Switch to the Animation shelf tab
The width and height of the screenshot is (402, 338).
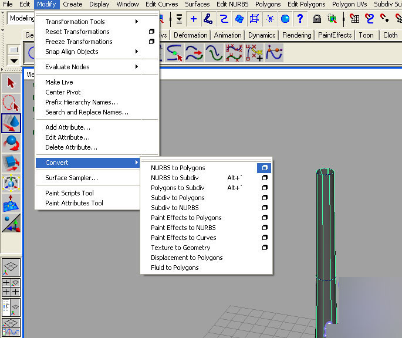228,35
